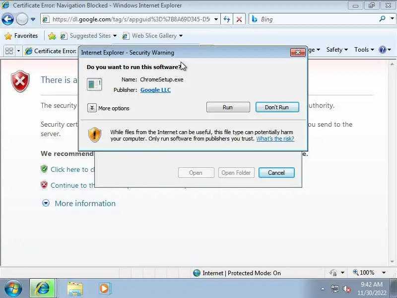The height and width of the screenshot is (298, 397).
Task: Click the search magnifier icon
Action: 382,19
